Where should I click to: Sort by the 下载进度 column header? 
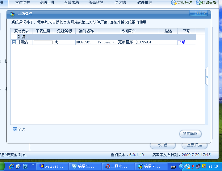(43, 31)
